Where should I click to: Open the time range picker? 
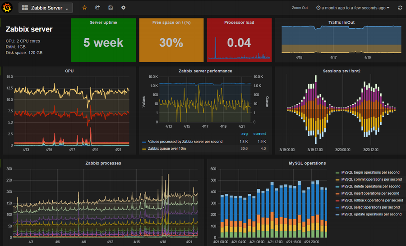click(x=353, y=8)
